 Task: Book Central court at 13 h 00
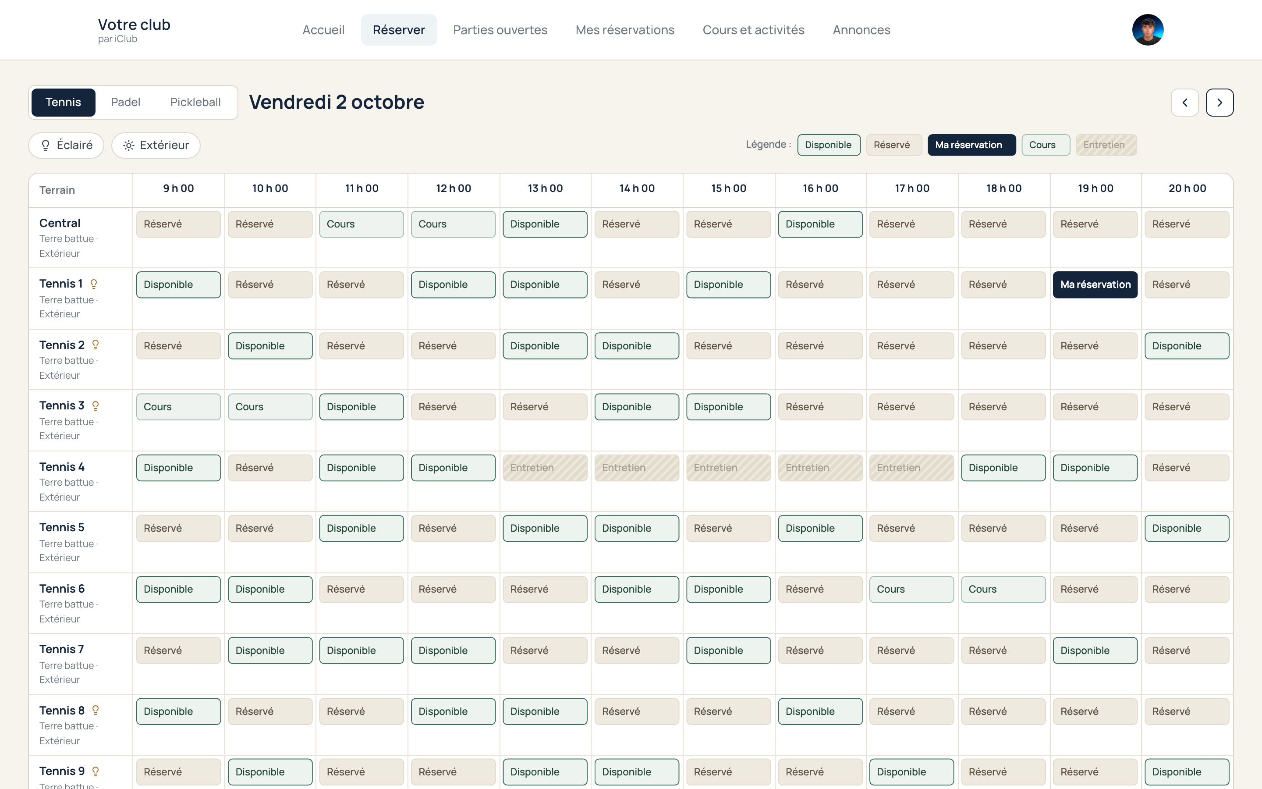pyautogui.click(x=545, y=224)
